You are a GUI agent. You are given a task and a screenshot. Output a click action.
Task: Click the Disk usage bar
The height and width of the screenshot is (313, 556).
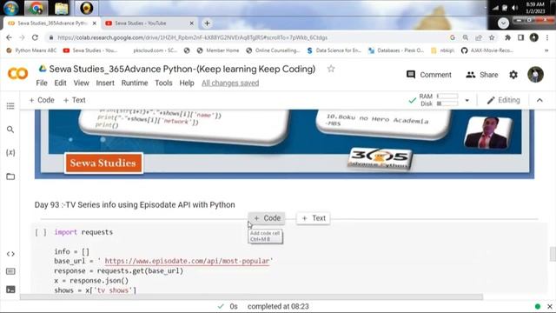pyautogui.click(x=447, y=103)
